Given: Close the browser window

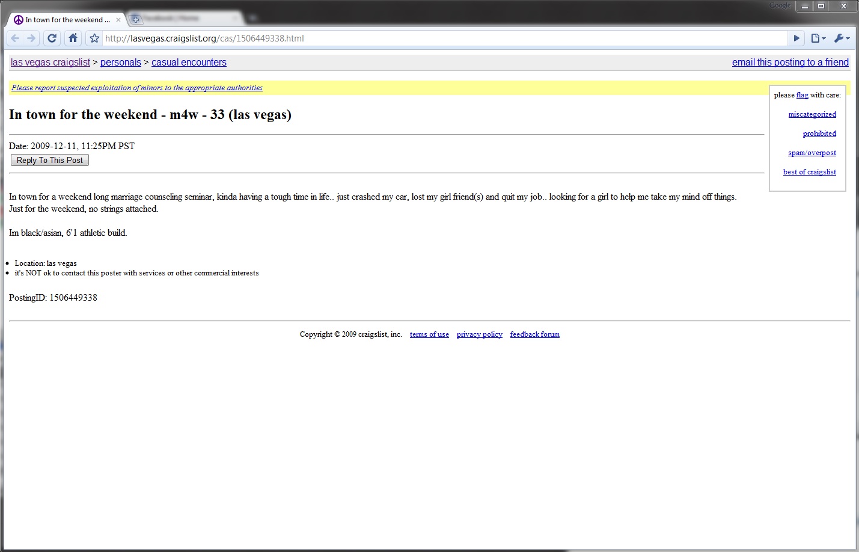Looking at the screenshot, I should (843, 6).
